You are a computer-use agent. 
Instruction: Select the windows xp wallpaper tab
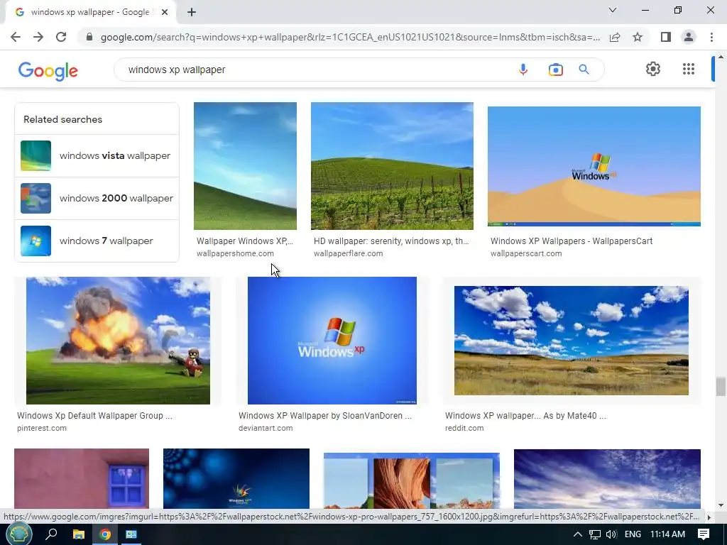pyautogui.click(x=90, y=12)
